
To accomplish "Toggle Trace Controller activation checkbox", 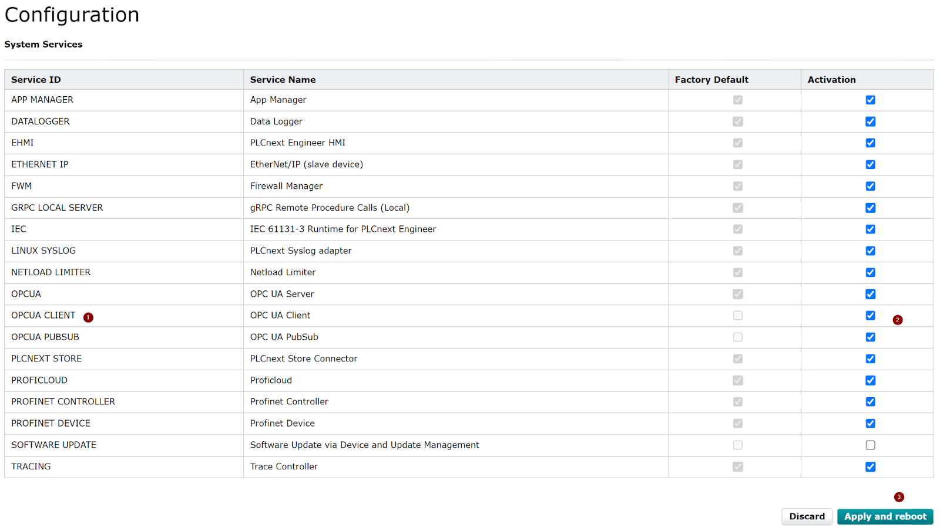I will click(870, 467).
